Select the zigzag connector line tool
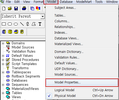 click(x=28, y=24)
